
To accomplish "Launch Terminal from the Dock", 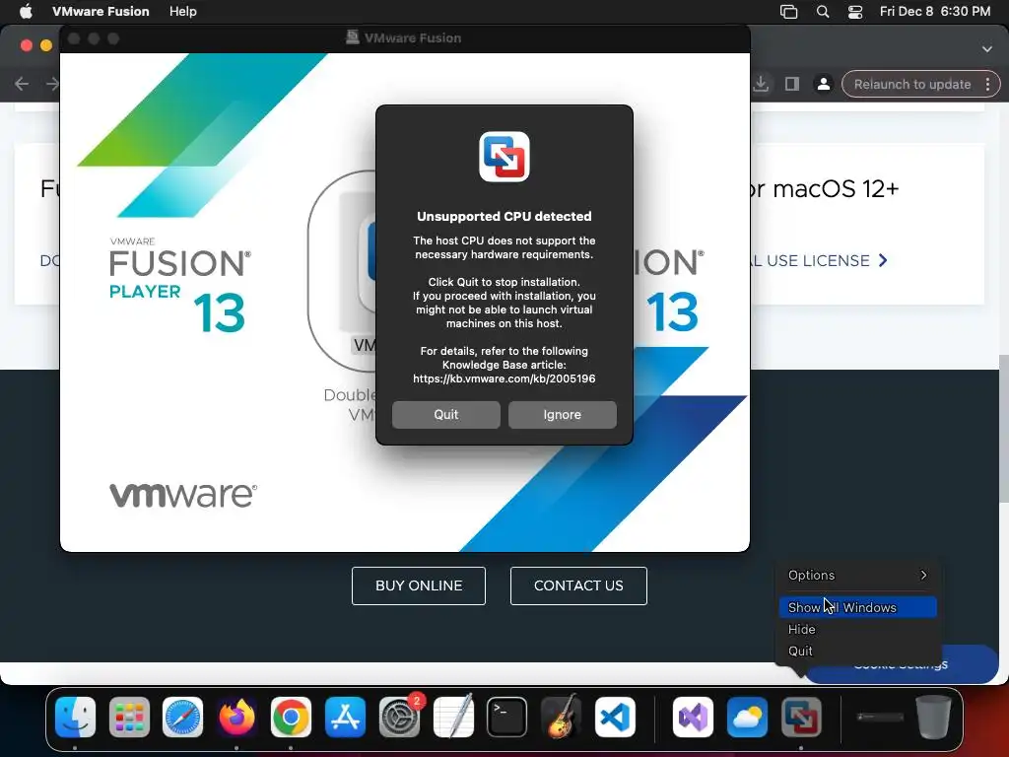I will 507,717.
